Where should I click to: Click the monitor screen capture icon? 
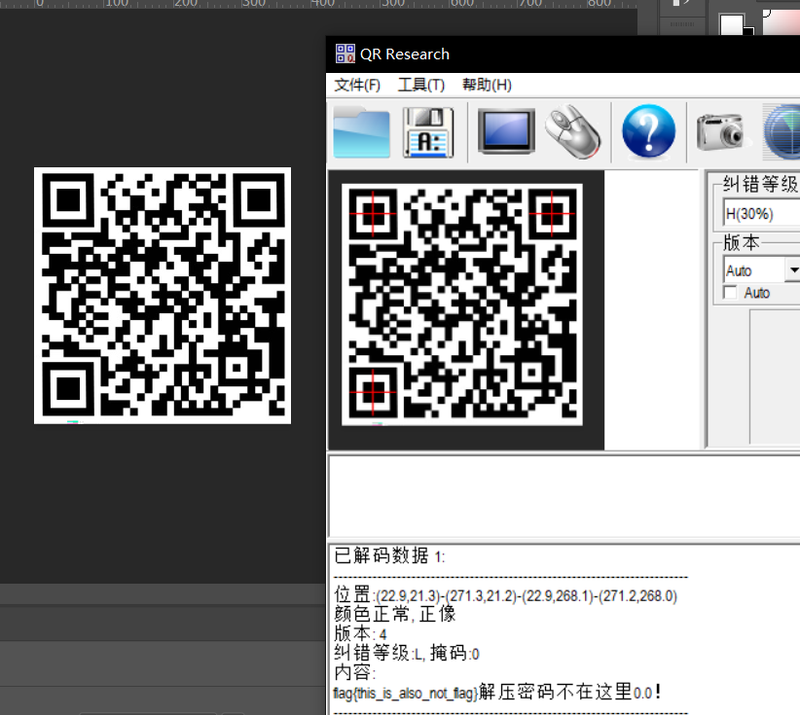tap(506, 131)
